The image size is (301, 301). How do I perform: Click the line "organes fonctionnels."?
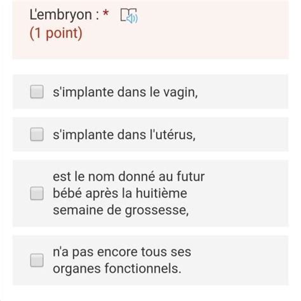point(117,269)
